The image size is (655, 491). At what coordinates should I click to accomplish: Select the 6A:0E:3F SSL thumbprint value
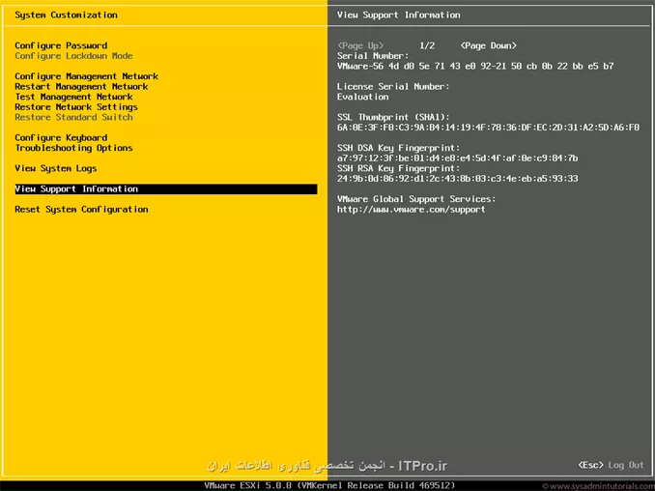pyautogui.click(x=488, y=128)
